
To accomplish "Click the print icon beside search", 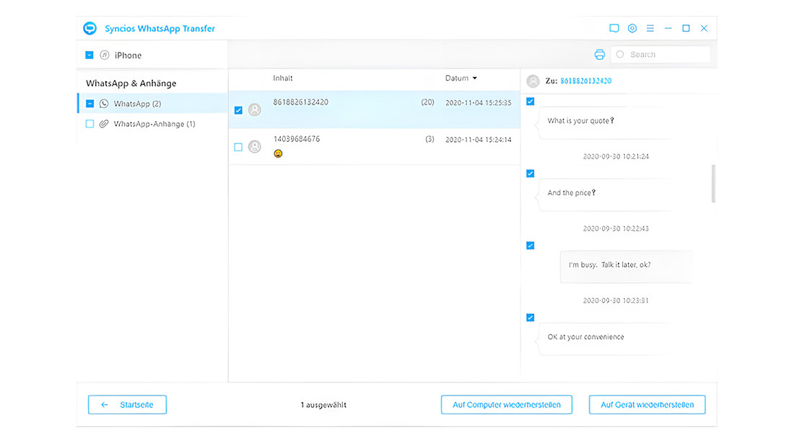I will [x=600, y=55].
